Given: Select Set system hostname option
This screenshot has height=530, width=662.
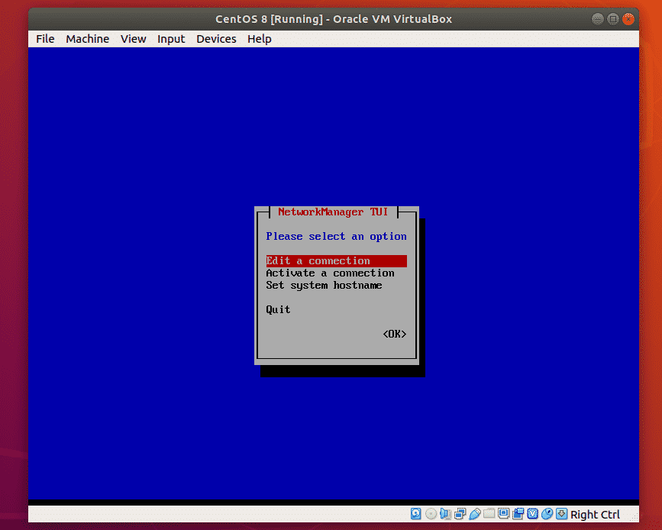Looking at the screenshot, I should click(324, 286).
